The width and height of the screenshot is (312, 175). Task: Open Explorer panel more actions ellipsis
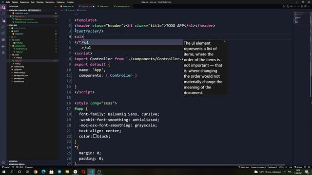point(56,6)
